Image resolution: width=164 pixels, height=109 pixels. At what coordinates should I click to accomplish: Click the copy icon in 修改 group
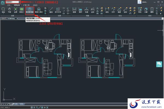[x=157, y=13]
